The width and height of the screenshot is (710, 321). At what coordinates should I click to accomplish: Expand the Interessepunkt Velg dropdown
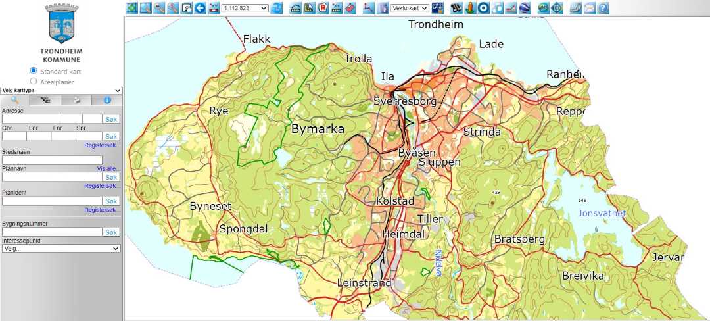[x=61, y=249]
